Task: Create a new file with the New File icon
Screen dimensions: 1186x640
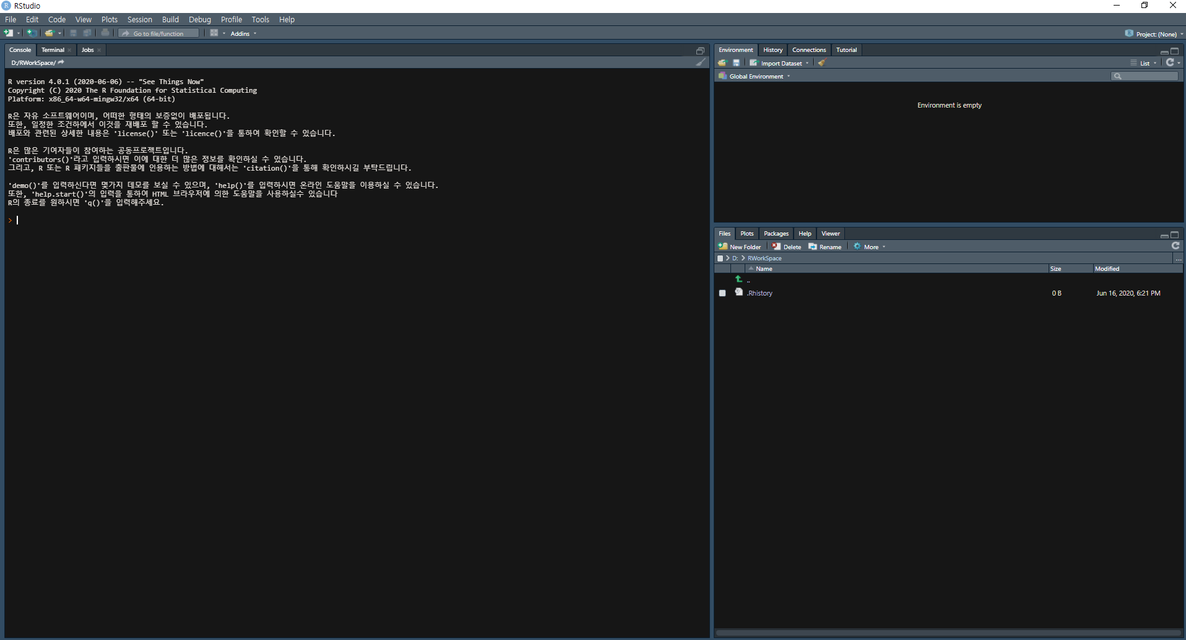Action: pos(9,33)
